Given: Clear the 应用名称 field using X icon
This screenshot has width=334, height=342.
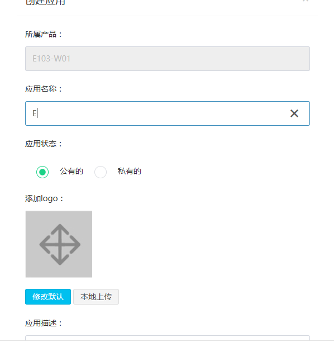Looking at the screenshot, I should [x=294, y=113].
